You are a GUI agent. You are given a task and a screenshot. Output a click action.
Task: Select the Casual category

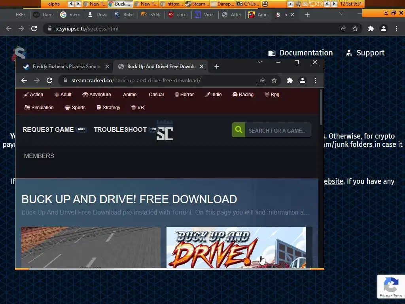pos(156,95)
